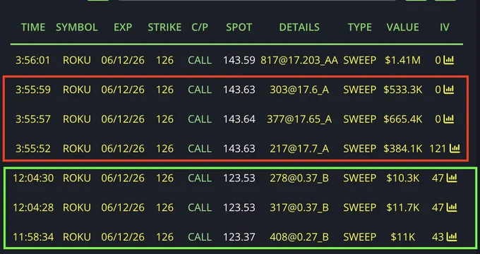
Task: Click the $665.4K value cell
Action: [x=403, y=119]
